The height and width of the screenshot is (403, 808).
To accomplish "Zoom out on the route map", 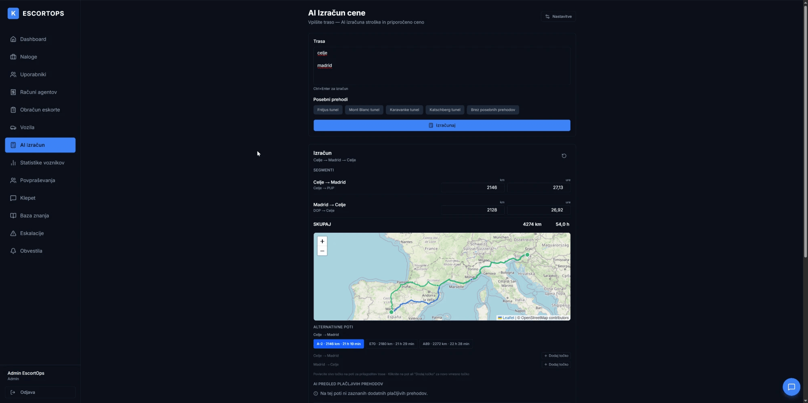I will click(x=322, y=251).
